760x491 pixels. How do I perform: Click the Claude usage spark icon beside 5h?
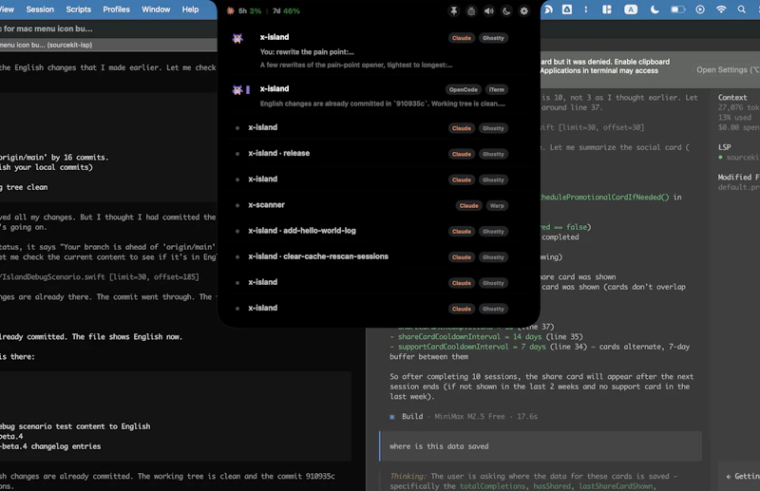tap(230, 10)
